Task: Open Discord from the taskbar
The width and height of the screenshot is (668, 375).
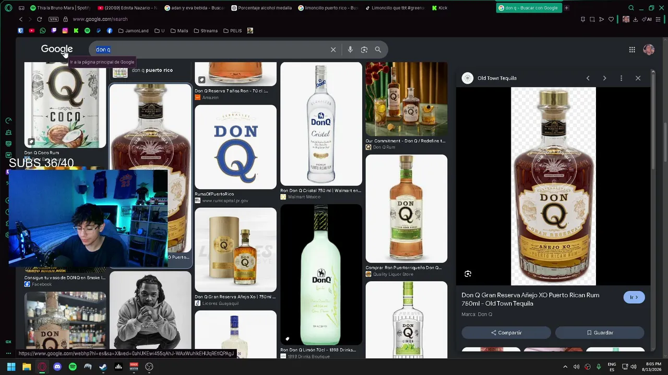Action: tap(57, 367)
